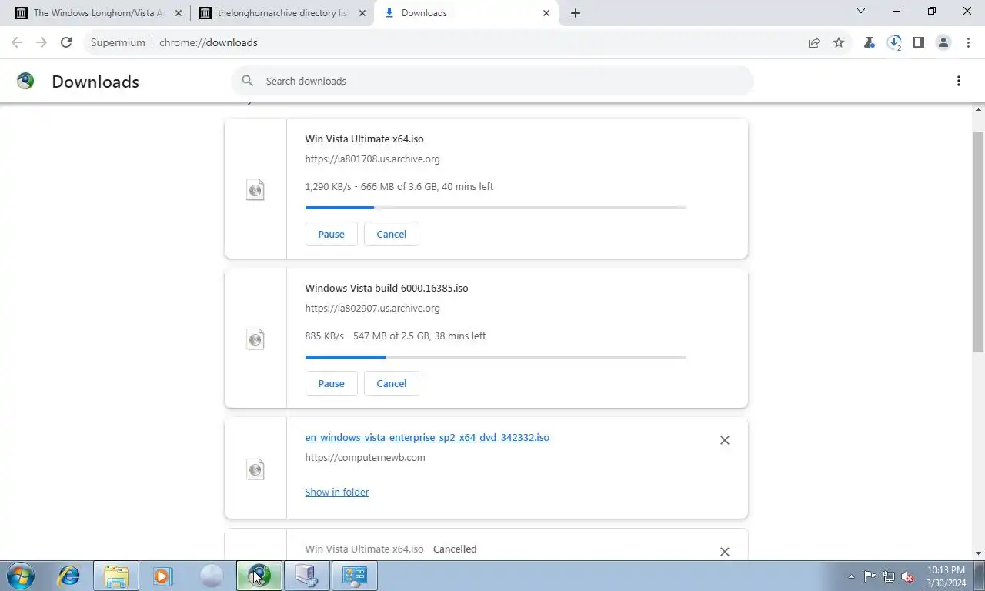Image resolution: width=985 pixels, height=591 pixels.
Task: Cancel the Win Vista Ultimate x64.iso download
Action: coord(391,234)
